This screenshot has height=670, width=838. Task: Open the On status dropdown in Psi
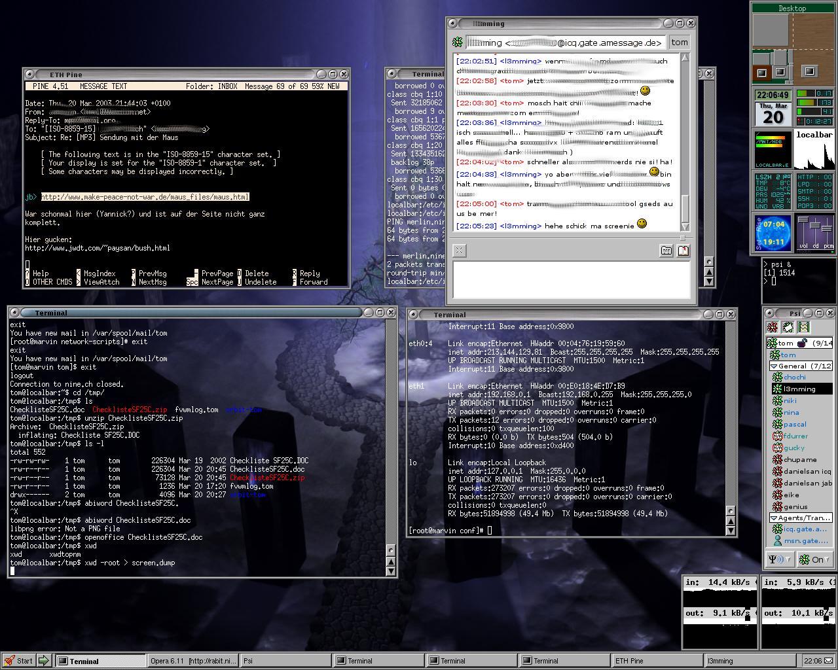click(814, 559)
